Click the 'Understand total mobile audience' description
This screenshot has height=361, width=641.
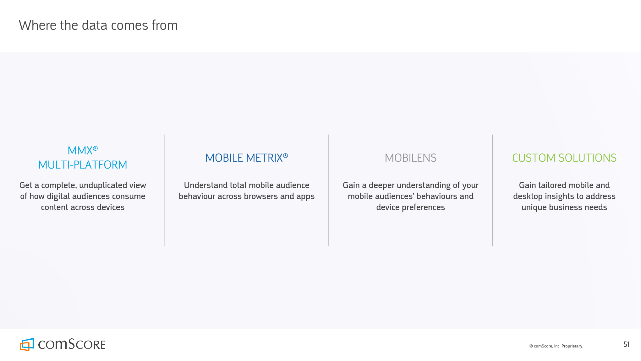point(247,191)
